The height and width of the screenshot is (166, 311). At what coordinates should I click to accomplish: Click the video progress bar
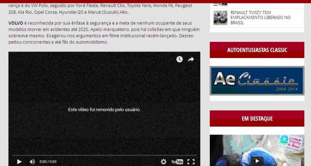[x=104, y=155]
